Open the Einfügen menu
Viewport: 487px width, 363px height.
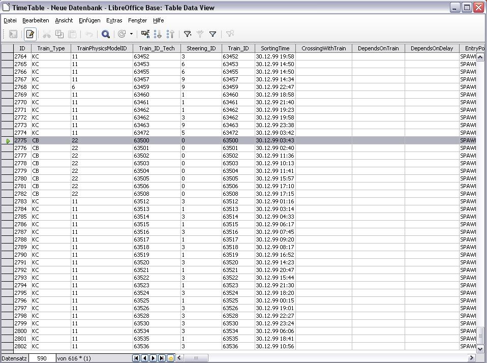[x=89, y=20]
